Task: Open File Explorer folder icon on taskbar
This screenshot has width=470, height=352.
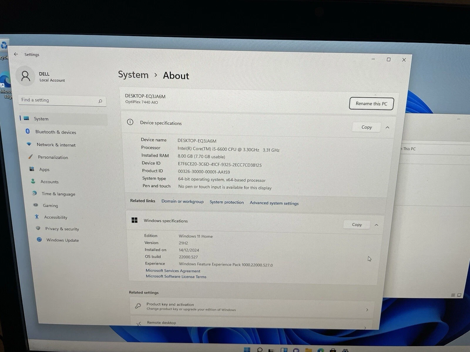Action: coord(308,350)
